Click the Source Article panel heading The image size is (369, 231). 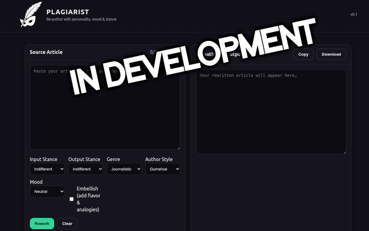(x=46, y=52)
